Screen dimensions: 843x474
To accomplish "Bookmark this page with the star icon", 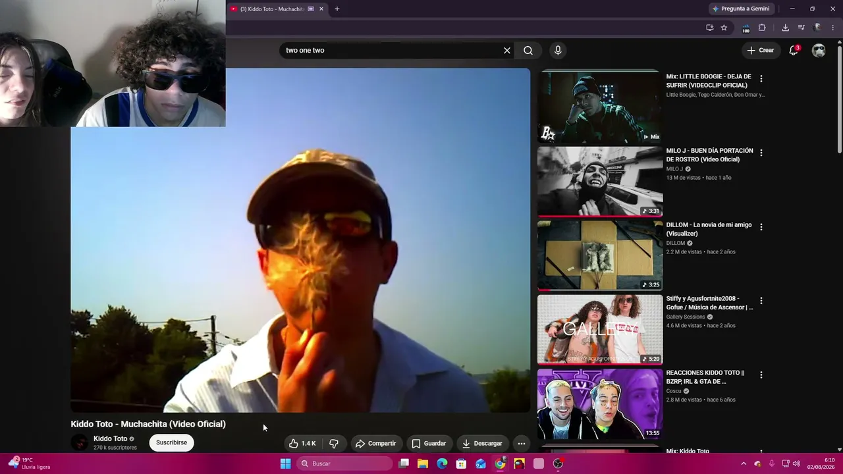I will pyautogui.click(x=724, y=28).
